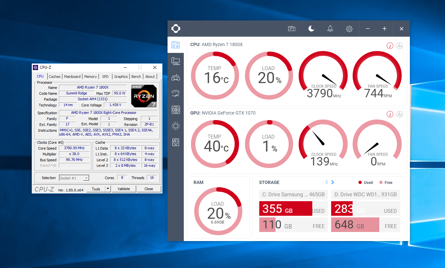This screenshot has width=445, height=268.
Task: Click the Package Socket AM4 (1331) field
Action: (93, 99)
